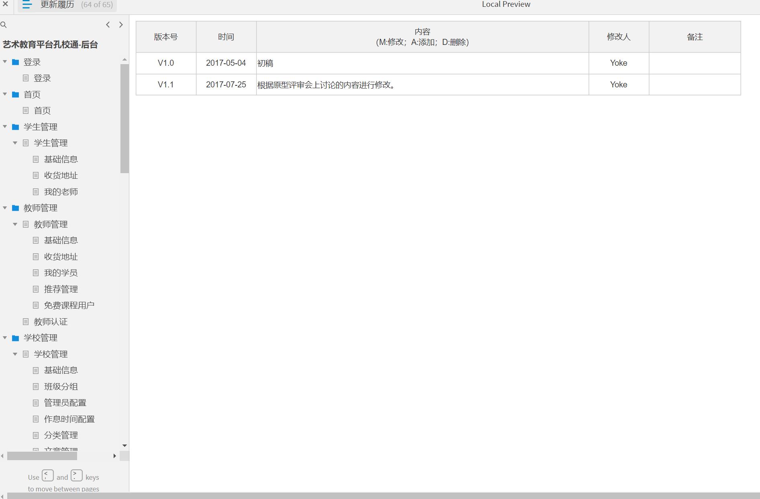
Task: Toggle the sitemap hamburger menu icon
Action: click(x=27, y=5)
